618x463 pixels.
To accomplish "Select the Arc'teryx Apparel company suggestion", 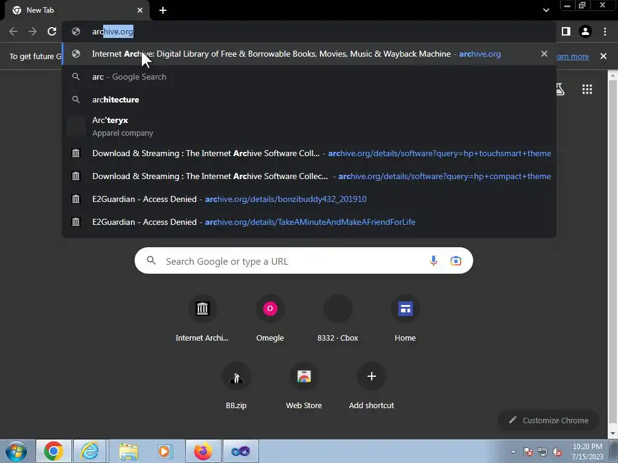I will [x=309, y=127].
